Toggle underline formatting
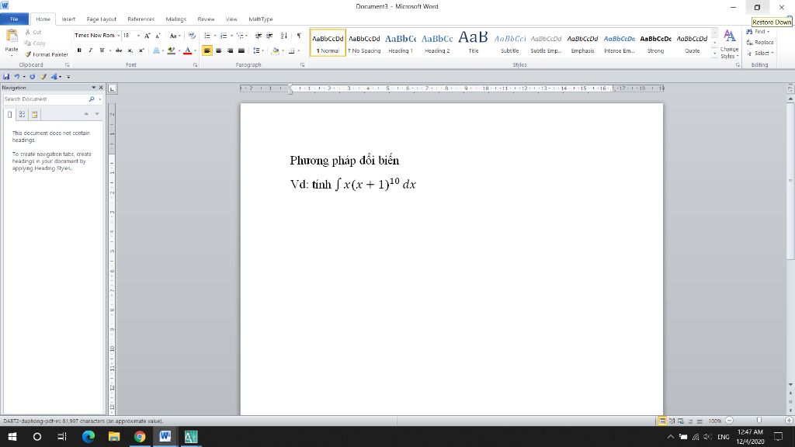The height and width of the screenshot is (447, 795). pos(102,50)
